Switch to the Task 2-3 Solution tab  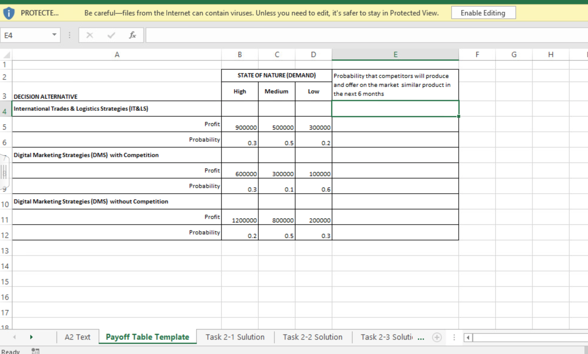pyautogui.click(x=386, y=337)
